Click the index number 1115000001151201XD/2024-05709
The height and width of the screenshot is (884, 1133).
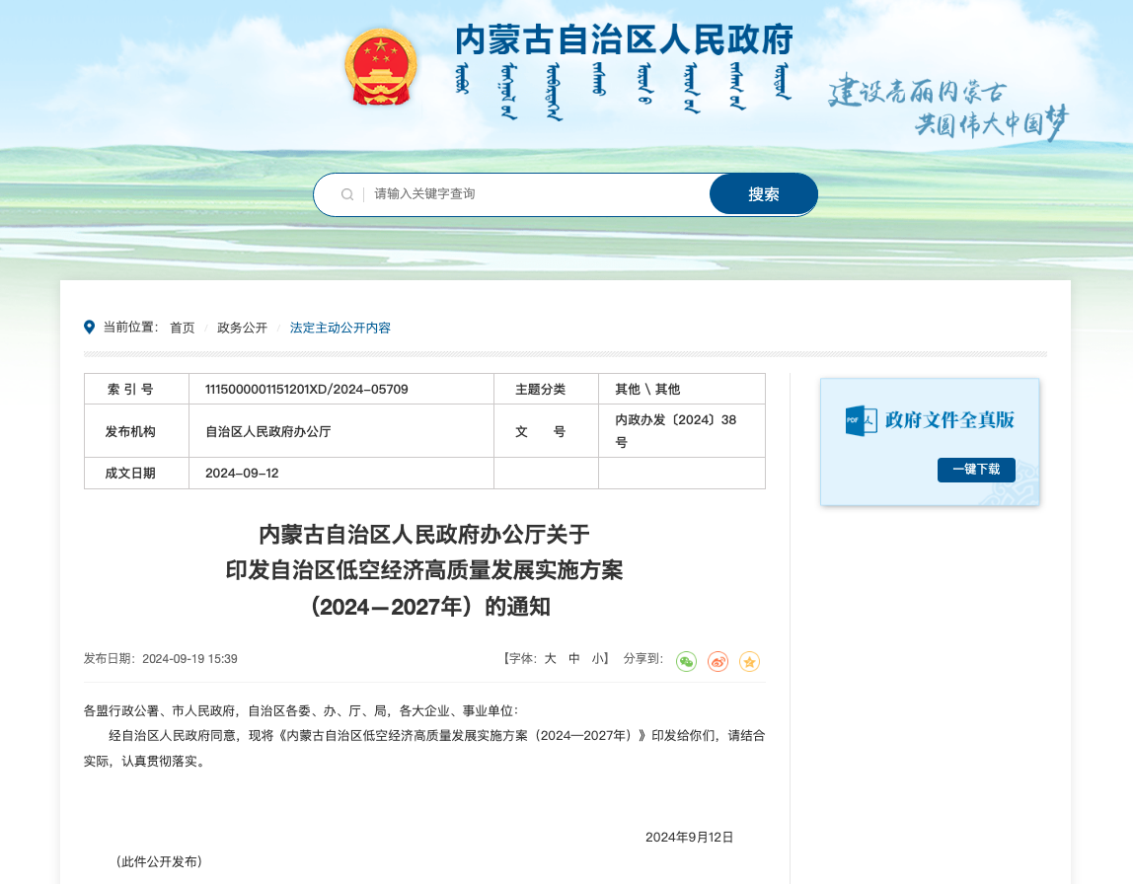coord(306,390)
